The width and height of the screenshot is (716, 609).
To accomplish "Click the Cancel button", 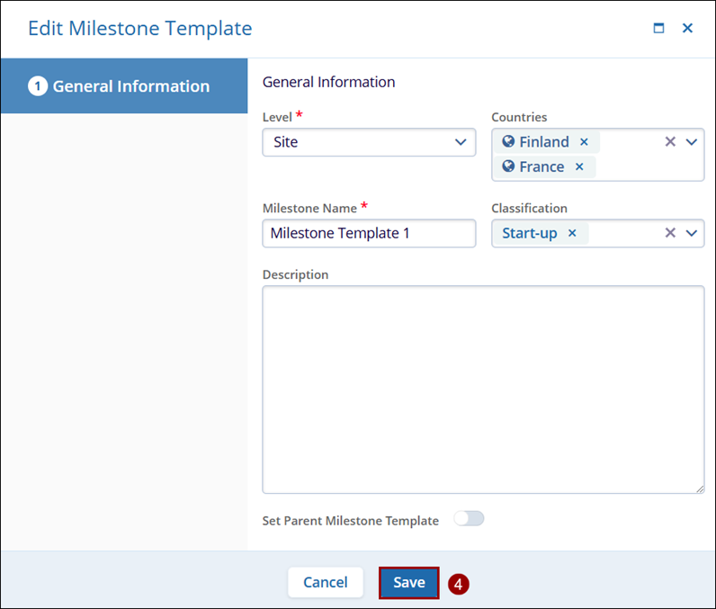I will (x=325, y=583).
